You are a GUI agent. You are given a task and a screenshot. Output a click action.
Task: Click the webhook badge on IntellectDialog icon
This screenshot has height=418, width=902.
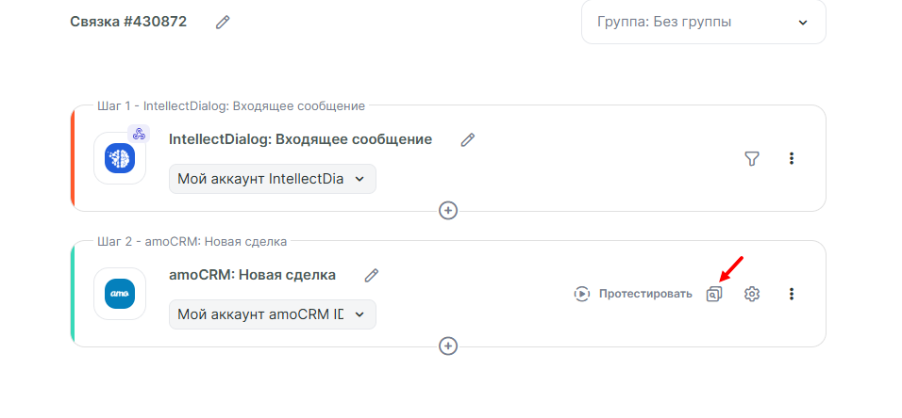139,134
